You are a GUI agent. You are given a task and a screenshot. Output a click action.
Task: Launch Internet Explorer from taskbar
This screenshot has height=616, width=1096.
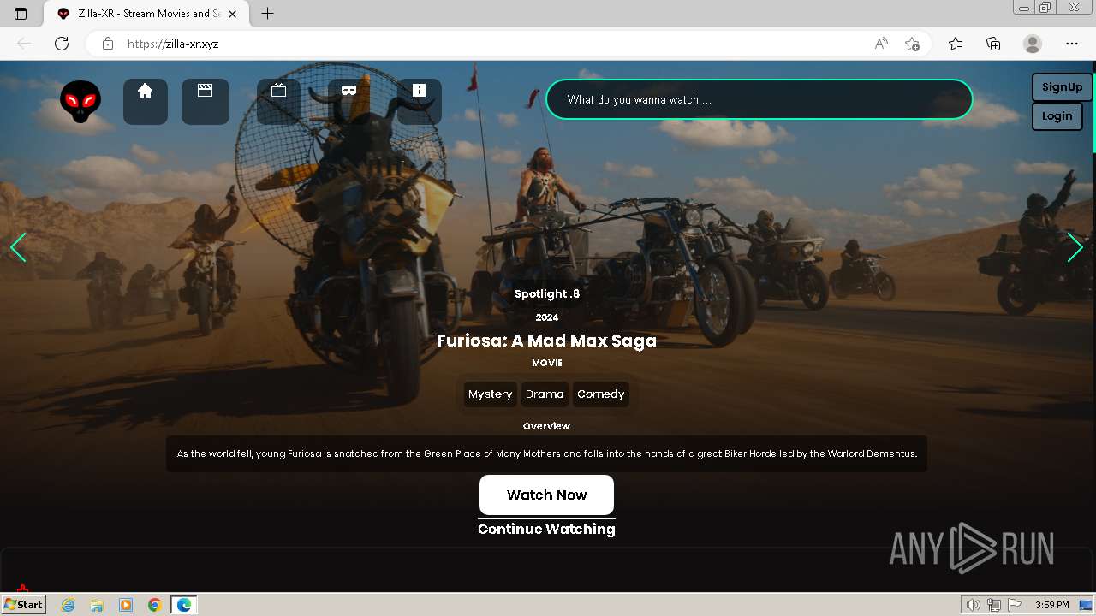tap(68, 605)
